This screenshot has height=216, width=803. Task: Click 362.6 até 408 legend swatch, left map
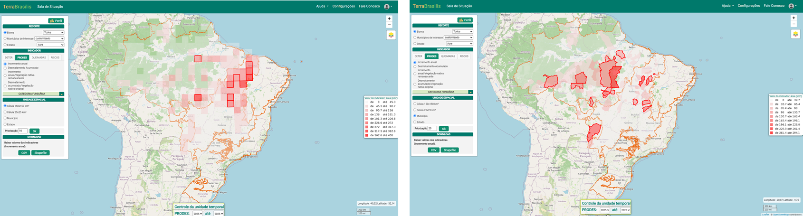[367, 135]
